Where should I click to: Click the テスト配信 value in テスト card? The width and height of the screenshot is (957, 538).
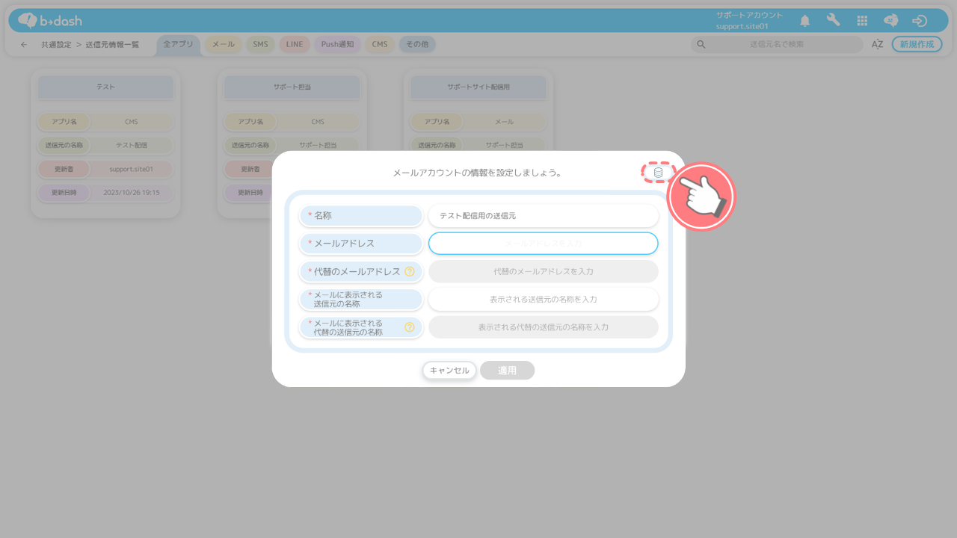pyautogui.click(x=132, y=145)
